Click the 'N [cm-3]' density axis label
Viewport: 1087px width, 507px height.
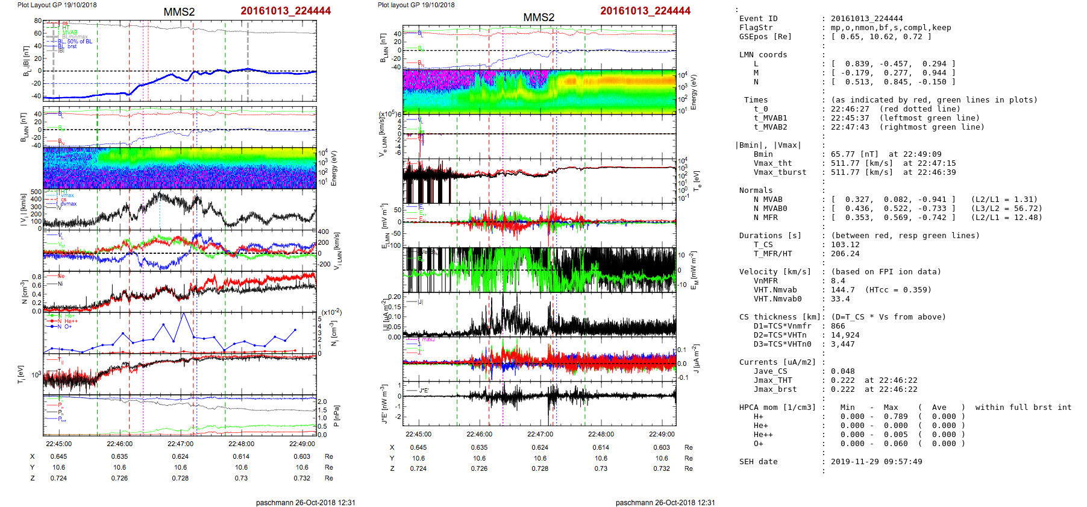coord(25,292)
